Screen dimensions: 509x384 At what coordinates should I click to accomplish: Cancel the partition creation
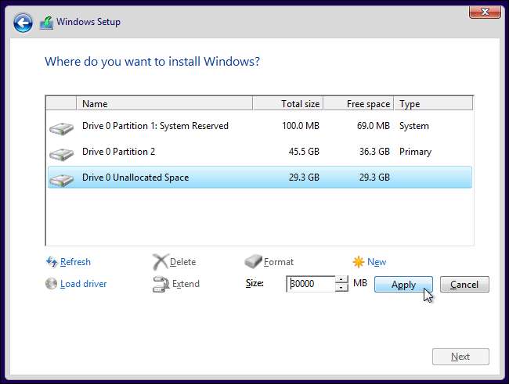tap(464, 285)
